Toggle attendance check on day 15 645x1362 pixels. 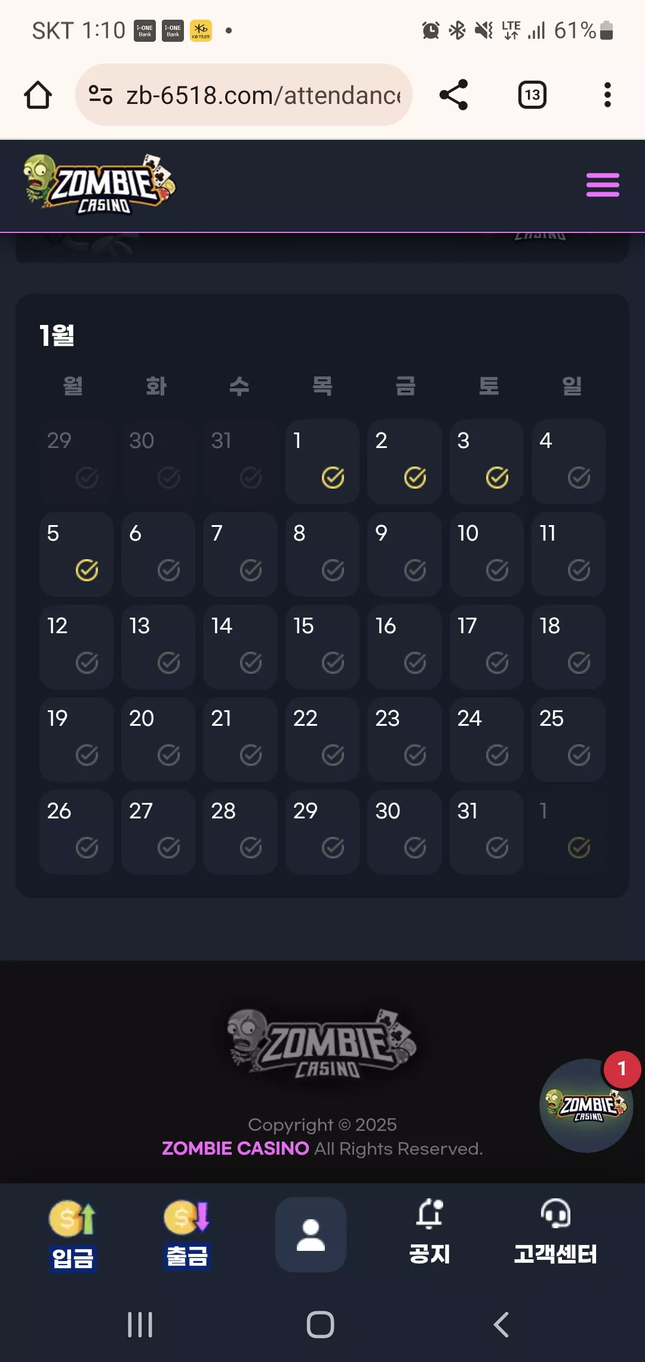333,662
